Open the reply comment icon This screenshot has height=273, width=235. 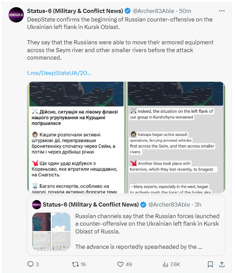31,264
